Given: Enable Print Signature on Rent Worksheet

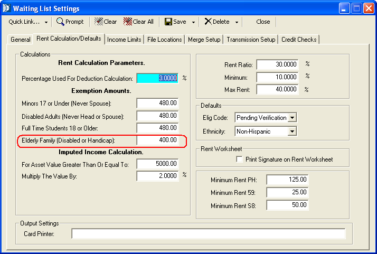Looking at the screenshot, I should [x=240, y=159].
